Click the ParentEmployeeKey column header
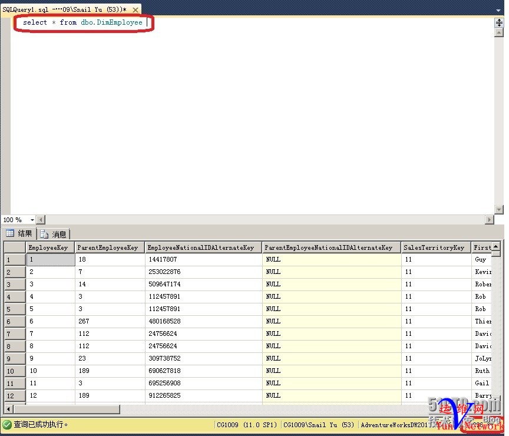The width and height of the screenshot is (509, 436). (x=110, y=247)
